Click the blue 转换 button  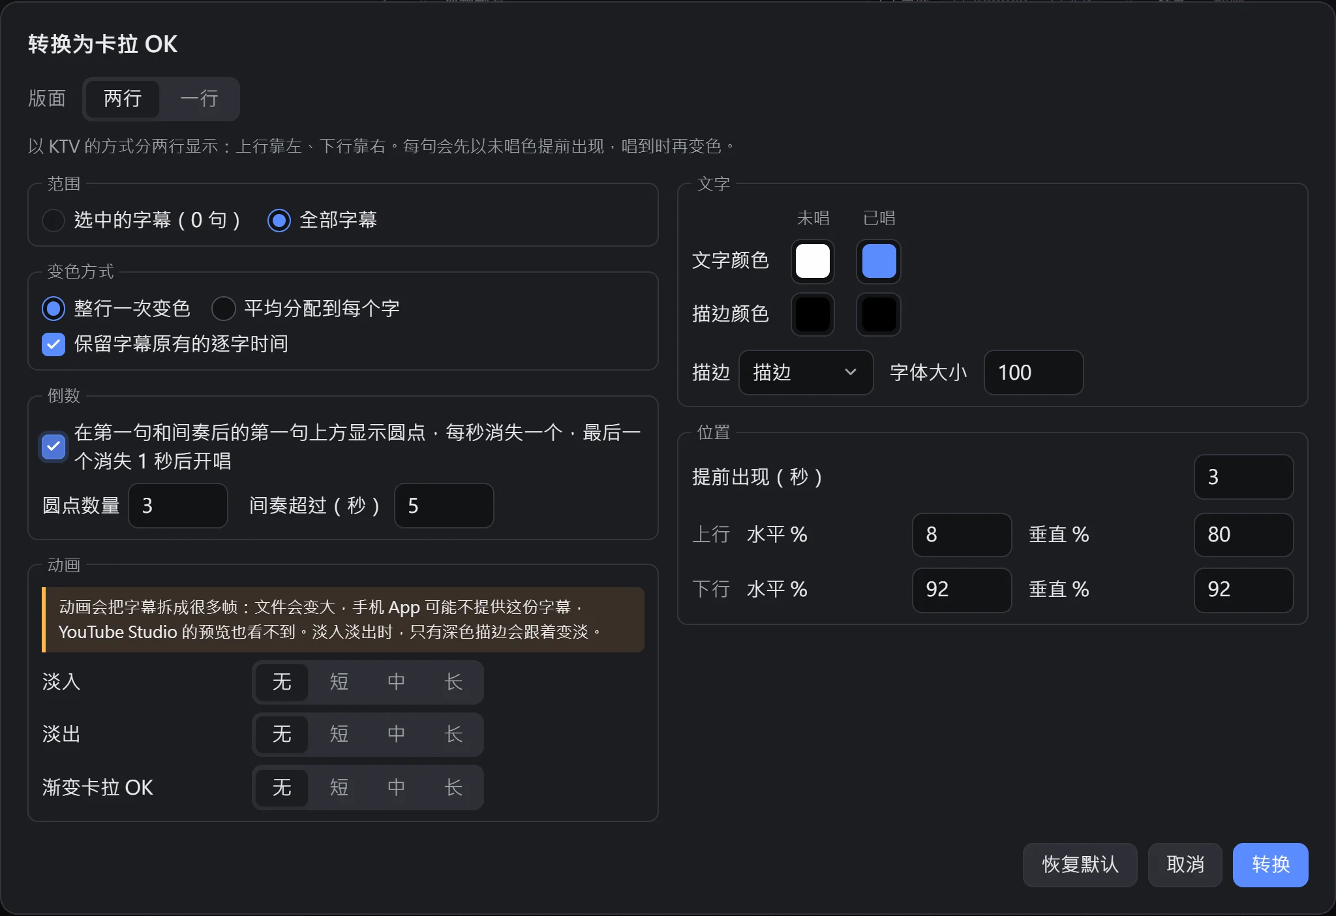(x=1271, y=864)
